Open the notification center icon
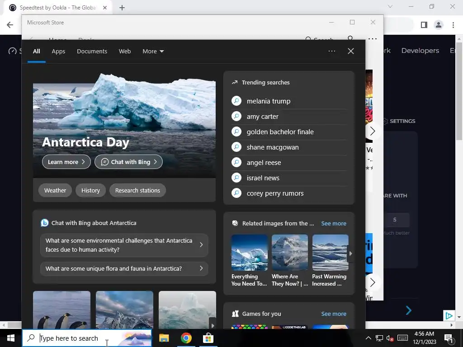 click(448, 338)
